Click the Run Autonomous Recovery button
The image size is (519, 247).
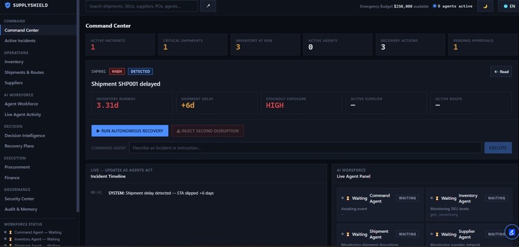tap(130, 131)
